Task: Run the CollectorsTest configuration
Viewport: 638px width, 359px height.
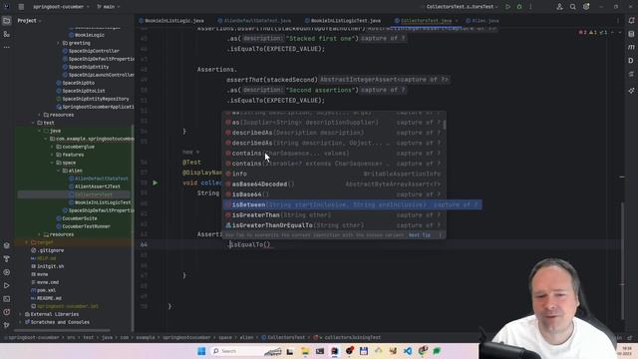Action: point(507,7)
